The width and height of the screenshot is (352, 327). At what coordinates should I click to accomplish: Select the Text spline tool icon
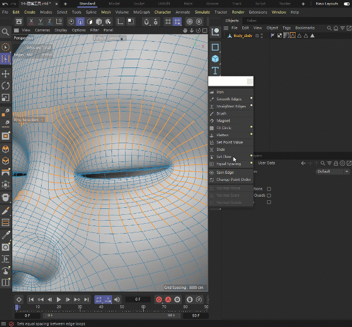click(215, 70)
